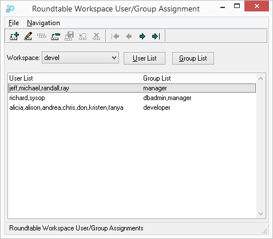Open the Navigation menu
The width and height of the screenshot is (273, 239).
pos(43,23)
